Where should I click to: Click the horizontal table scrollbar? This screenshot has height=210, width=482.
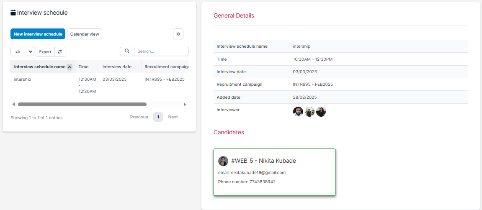click(x=82, y=104)
